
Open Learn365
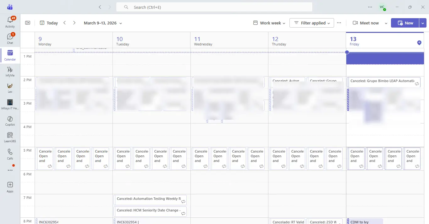pos(10,137)
